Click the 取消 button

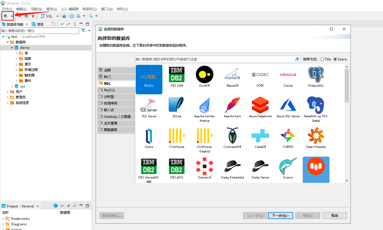coord(335,216)
